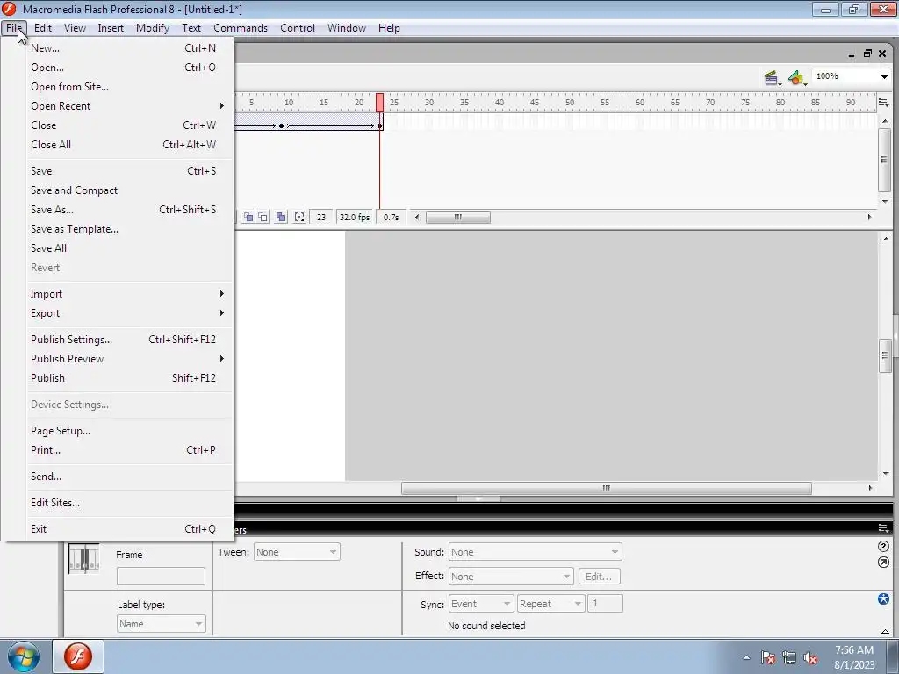This screenshot has width=899, height=674.
Task: Open the Edit menu
Action: (43, 28)
